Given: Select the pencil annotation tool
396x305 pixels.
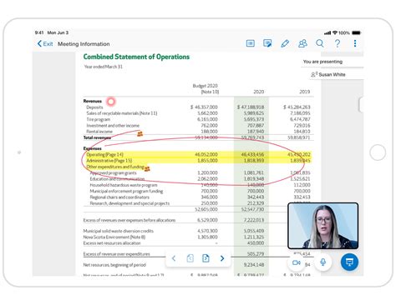Looking at the screenshot, I should tap(285, 43).
